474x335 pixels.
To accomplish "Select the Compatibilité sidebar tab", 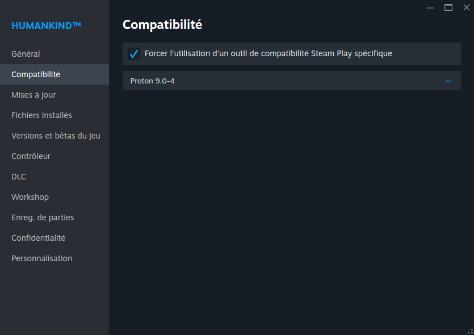I will (54, 74).
